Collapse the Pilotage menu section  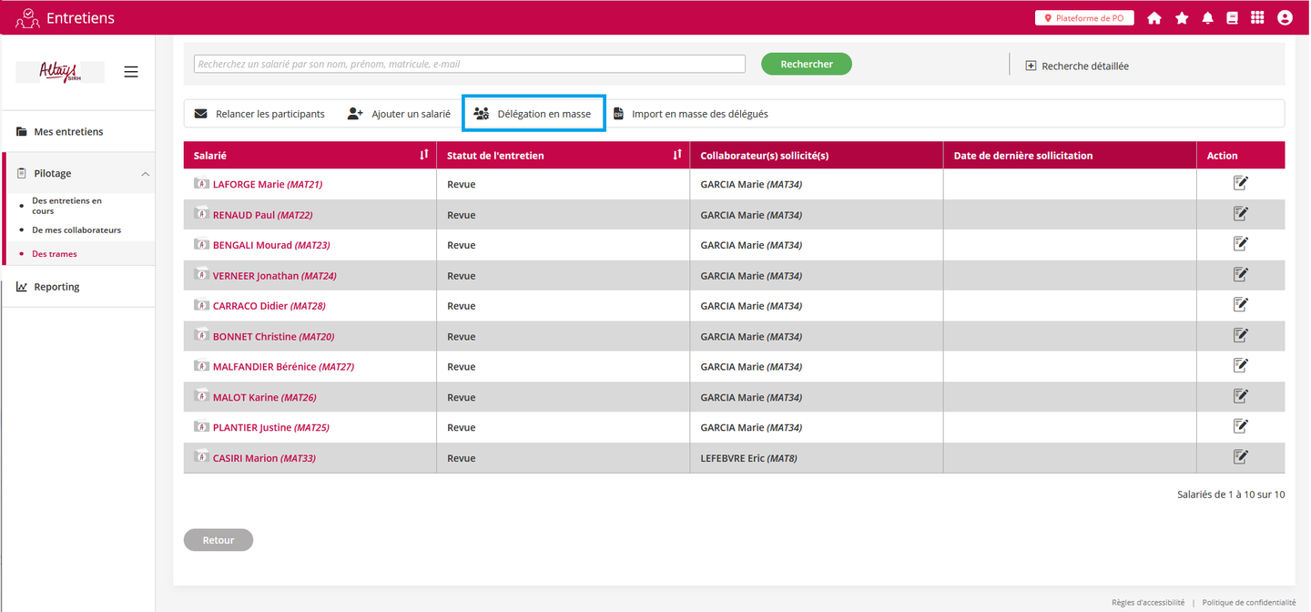pyautogui.click(x=145, y=174)
